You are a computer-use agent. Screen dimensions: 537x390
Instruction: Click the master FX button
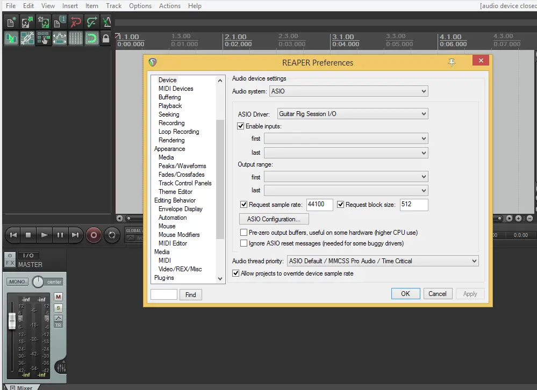pos(10,263)
